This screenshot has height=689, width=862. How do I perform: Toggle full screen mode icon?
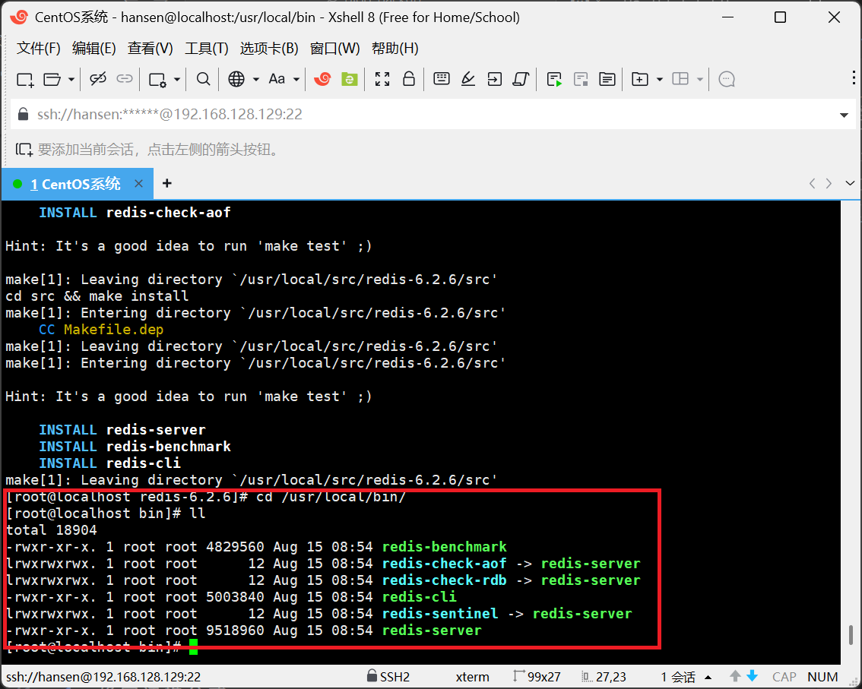382,79
